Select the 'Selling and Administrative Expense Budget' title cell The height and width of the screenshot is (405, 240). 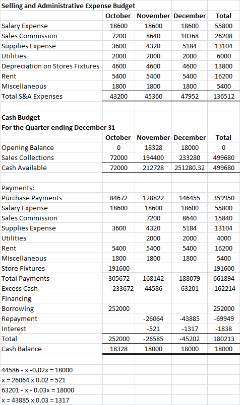click(x=69, y=6)
